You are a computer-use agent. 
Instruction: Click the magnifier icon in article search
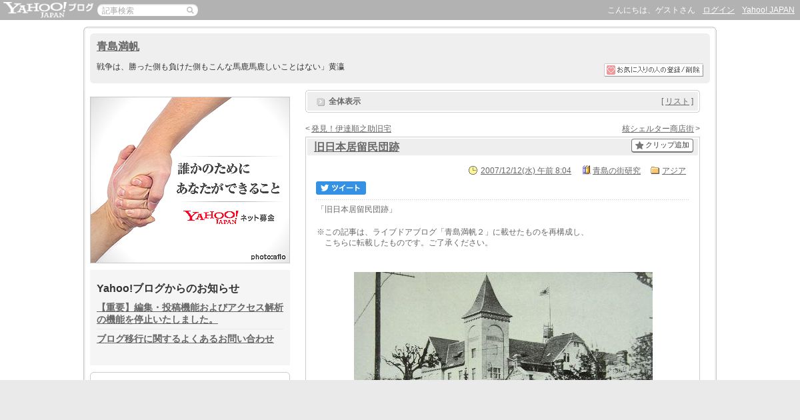[191, 10]
